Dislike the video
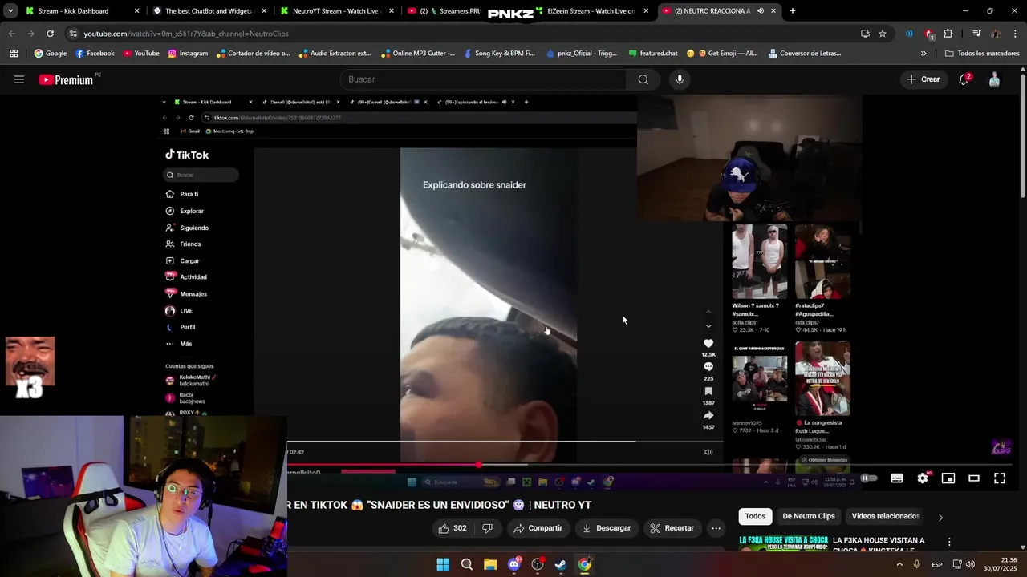1027x577 pixels. click(x=487, y=528)
